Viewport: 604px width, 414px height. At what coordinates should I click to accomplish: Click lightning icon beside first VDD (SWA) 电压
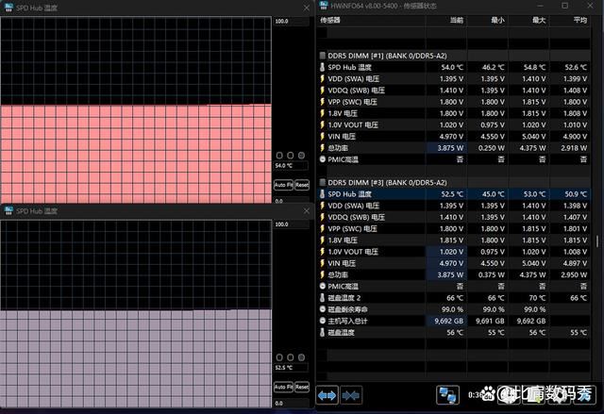[x=323, y=78]
